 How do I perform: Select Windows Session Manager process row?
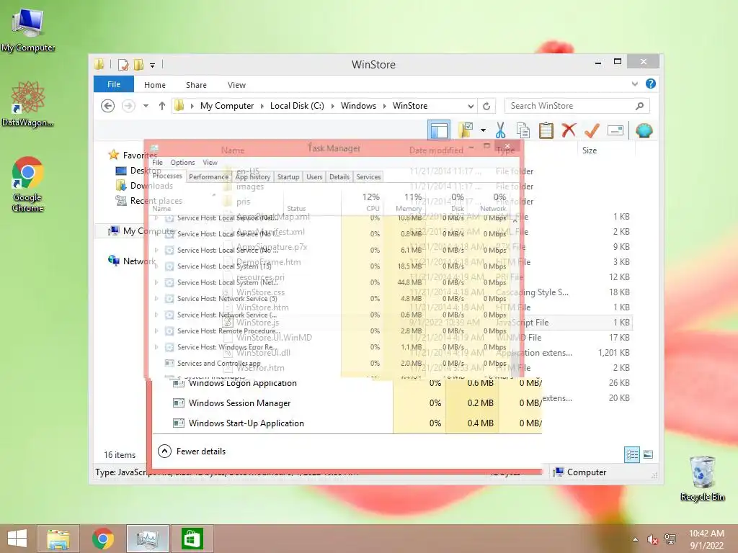(347, 403)
